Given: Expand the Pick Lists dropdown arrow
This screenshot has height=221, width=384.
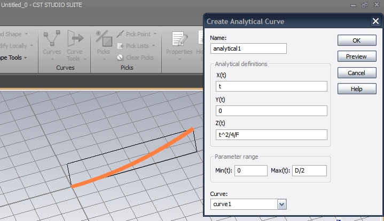Looking at the screenshot, I should coord(153,46).
